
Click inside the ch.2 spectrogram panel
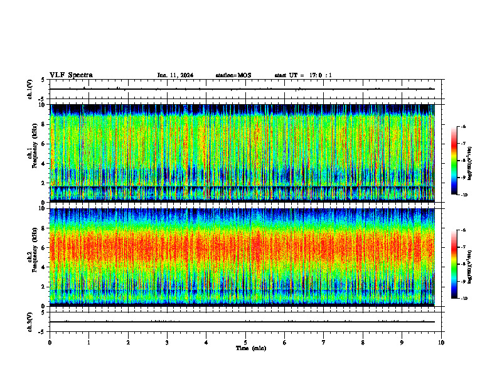(x=242, y=257)
